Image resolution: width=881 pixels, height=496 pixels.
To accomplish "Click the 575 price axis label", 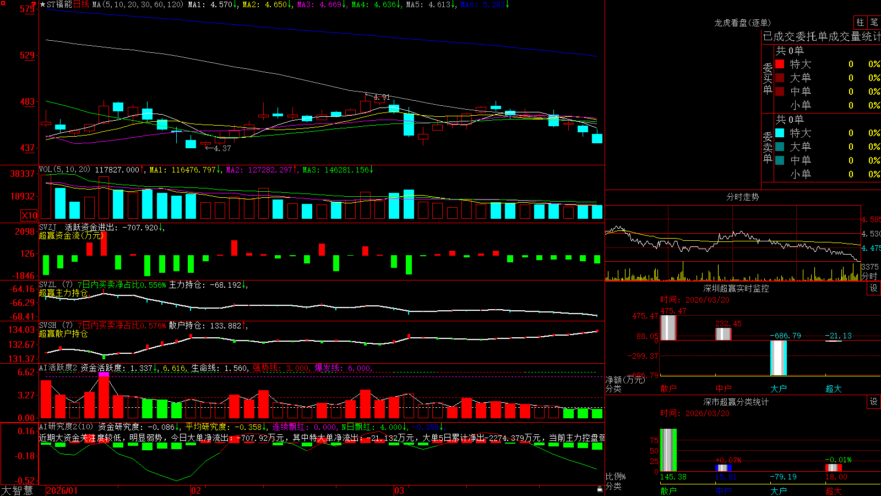I will click(28, 9).
